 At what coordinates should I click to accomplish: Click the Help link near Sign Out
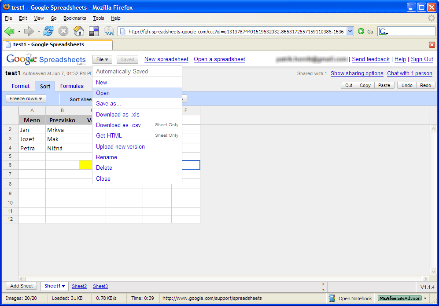click(x=400, y=59)
